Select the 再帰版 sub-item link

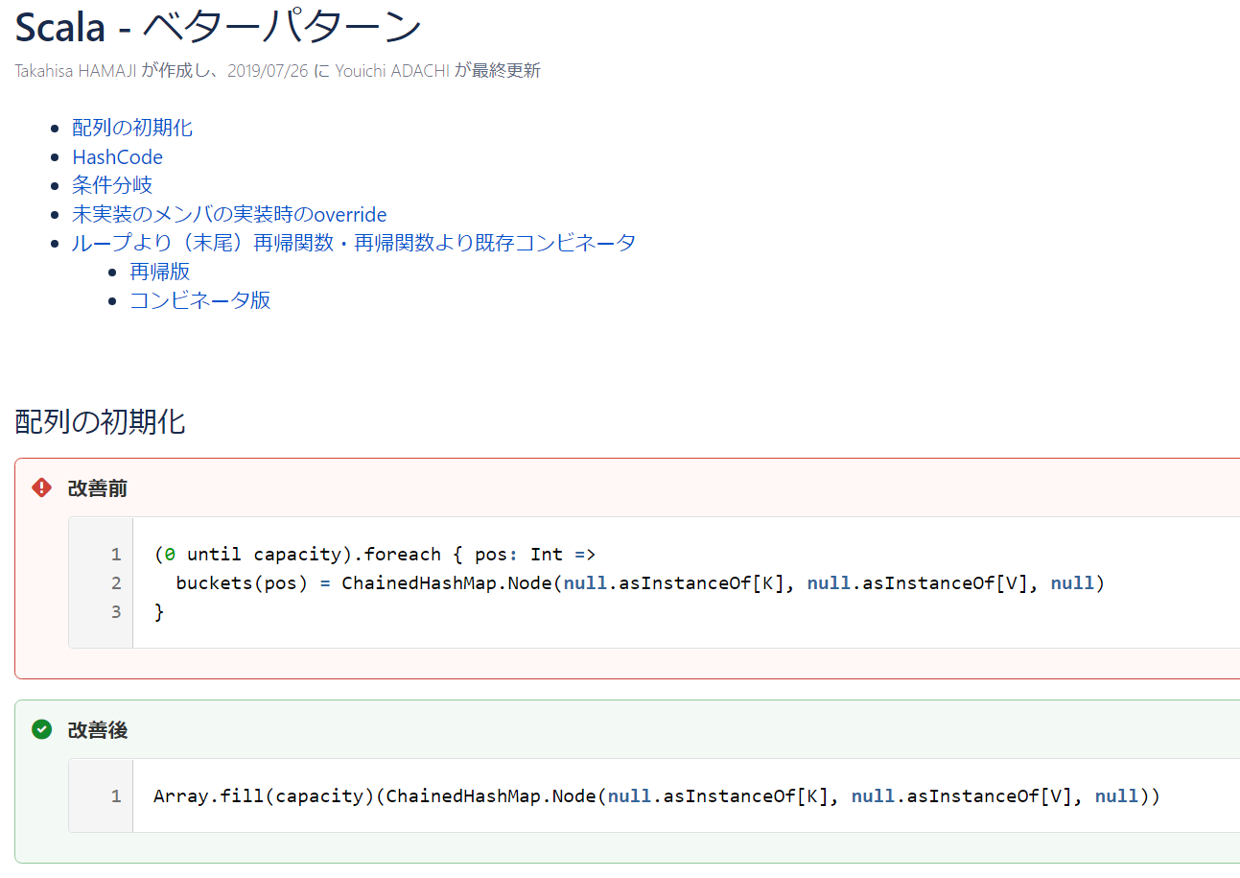tap(160, 272)
